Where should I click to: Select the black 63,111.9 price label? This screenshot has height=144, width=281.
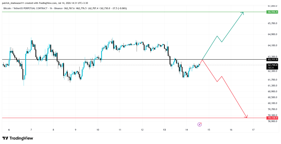tap(272, 59)
